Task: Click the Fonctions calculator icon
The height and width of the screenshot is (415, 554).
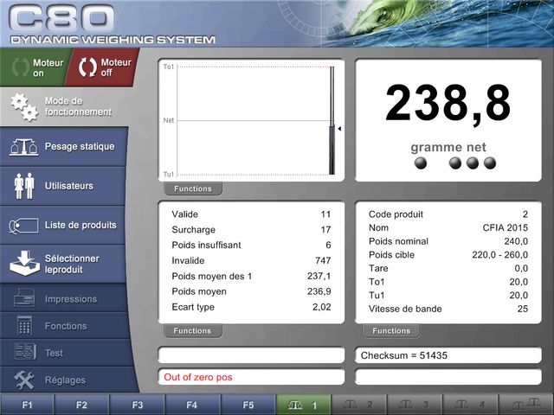Action: tap(25, 326)
